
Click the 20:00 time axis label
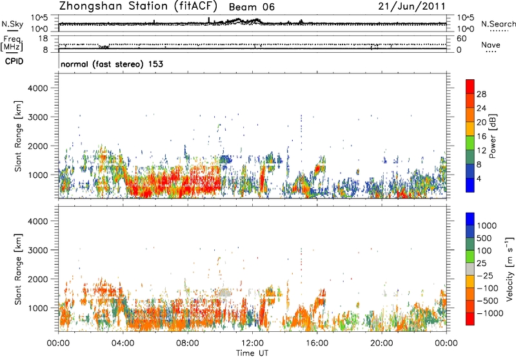(381, 343)
